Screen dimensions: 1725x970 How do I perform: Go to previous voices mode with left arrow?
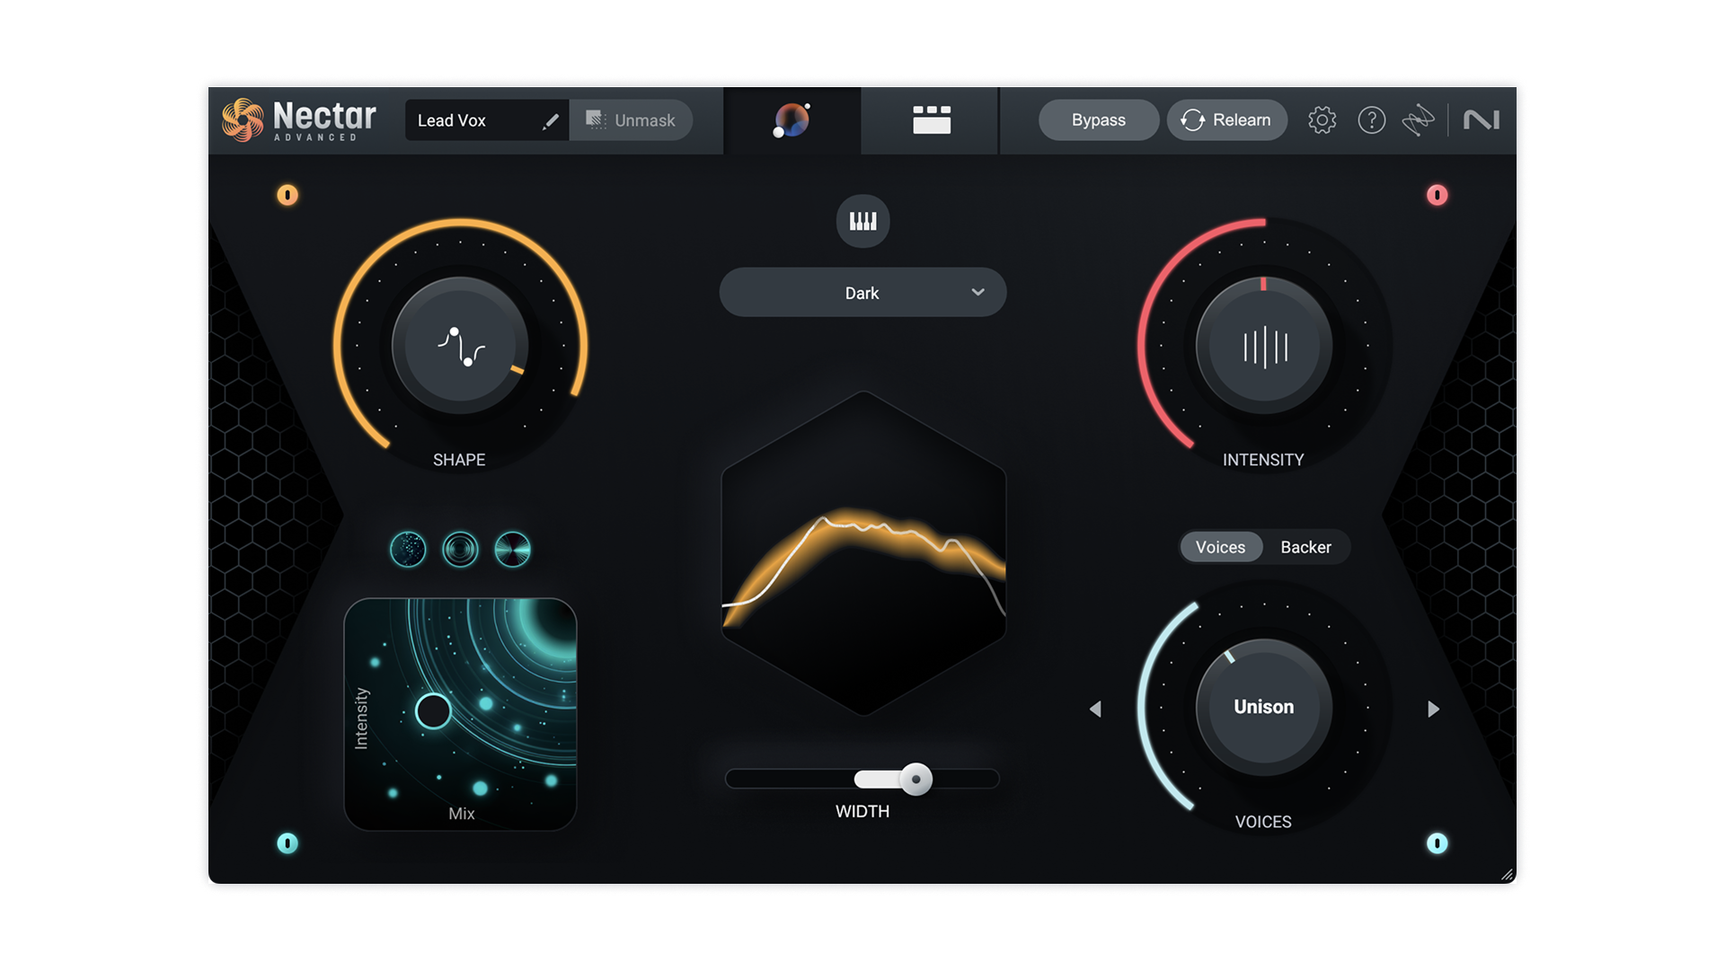pyautogui.click(x=1095, y=710)
